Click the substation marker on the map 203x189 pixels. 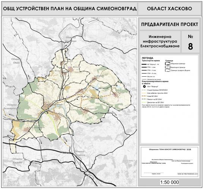coord(47,113)
